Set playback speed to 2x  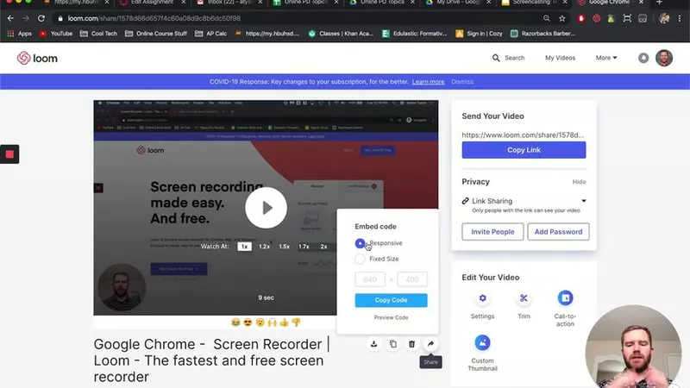click(323, 247)
